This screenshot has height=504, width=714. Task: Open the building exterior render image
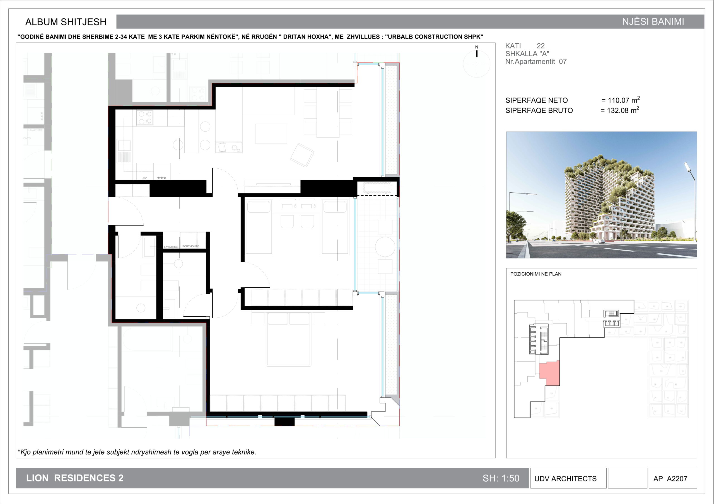point(601,195)
